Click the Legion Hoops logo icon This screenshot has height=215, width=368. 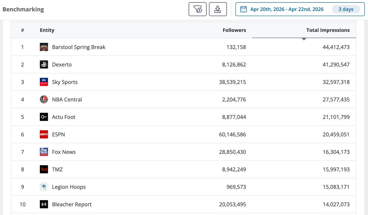click(x=44, y=187)
